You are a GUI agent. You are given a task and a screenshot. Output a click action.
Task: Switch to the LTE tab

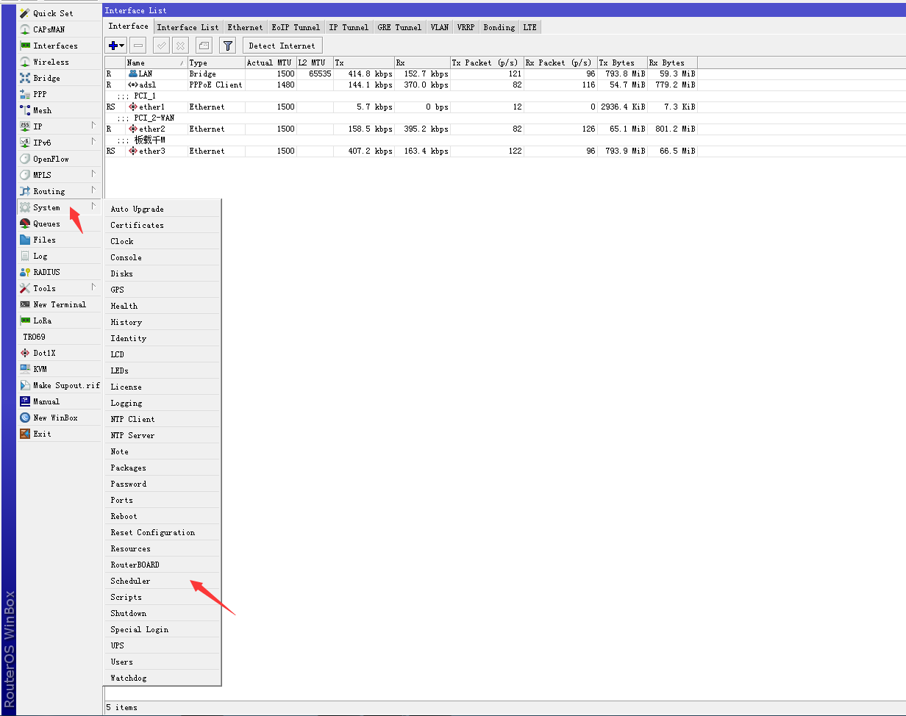(x=530, y=27)
